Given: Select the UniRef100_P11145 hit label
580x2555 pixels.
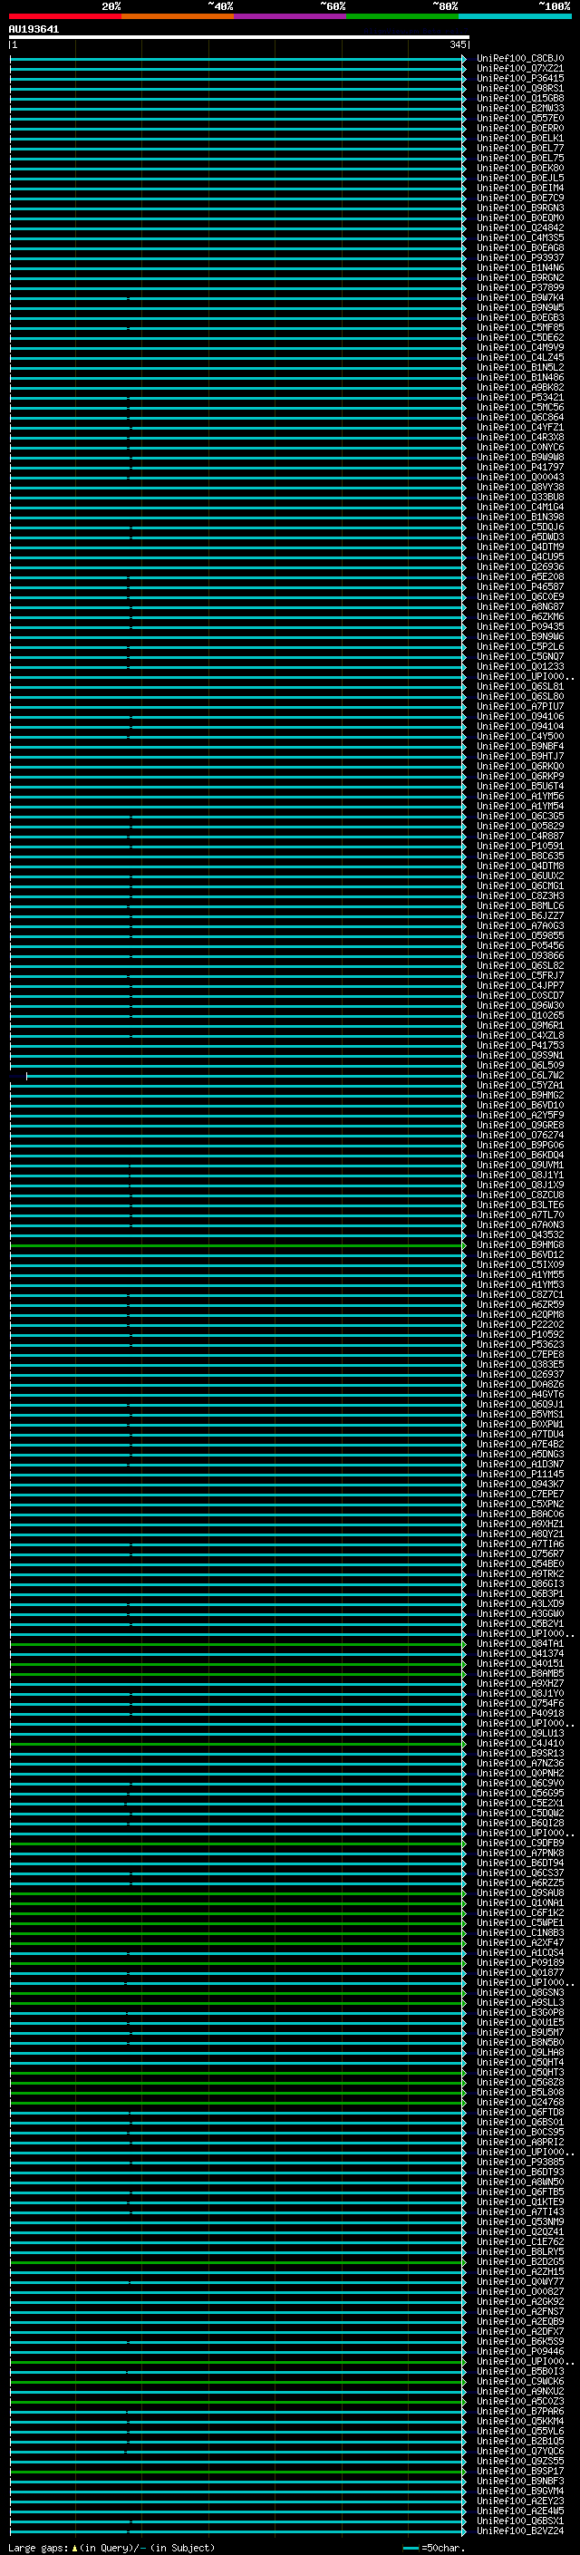Looking at the screenshot, I should click(x=519, y=1474).
